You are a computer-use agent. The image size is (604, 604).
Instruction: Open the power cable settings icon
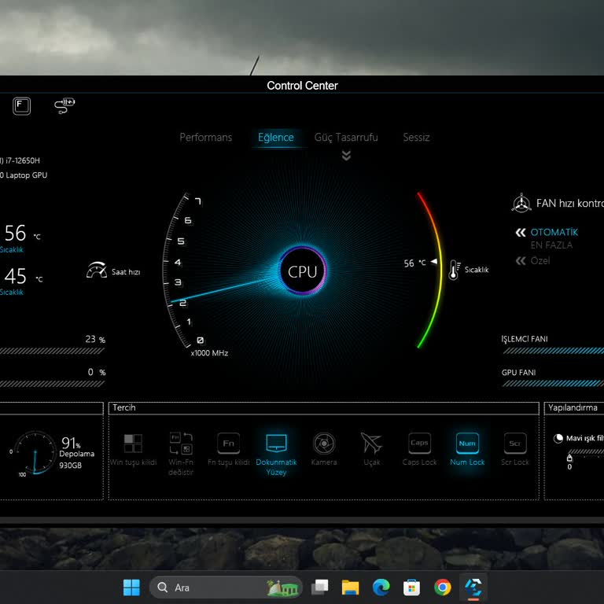pos(64,106)
